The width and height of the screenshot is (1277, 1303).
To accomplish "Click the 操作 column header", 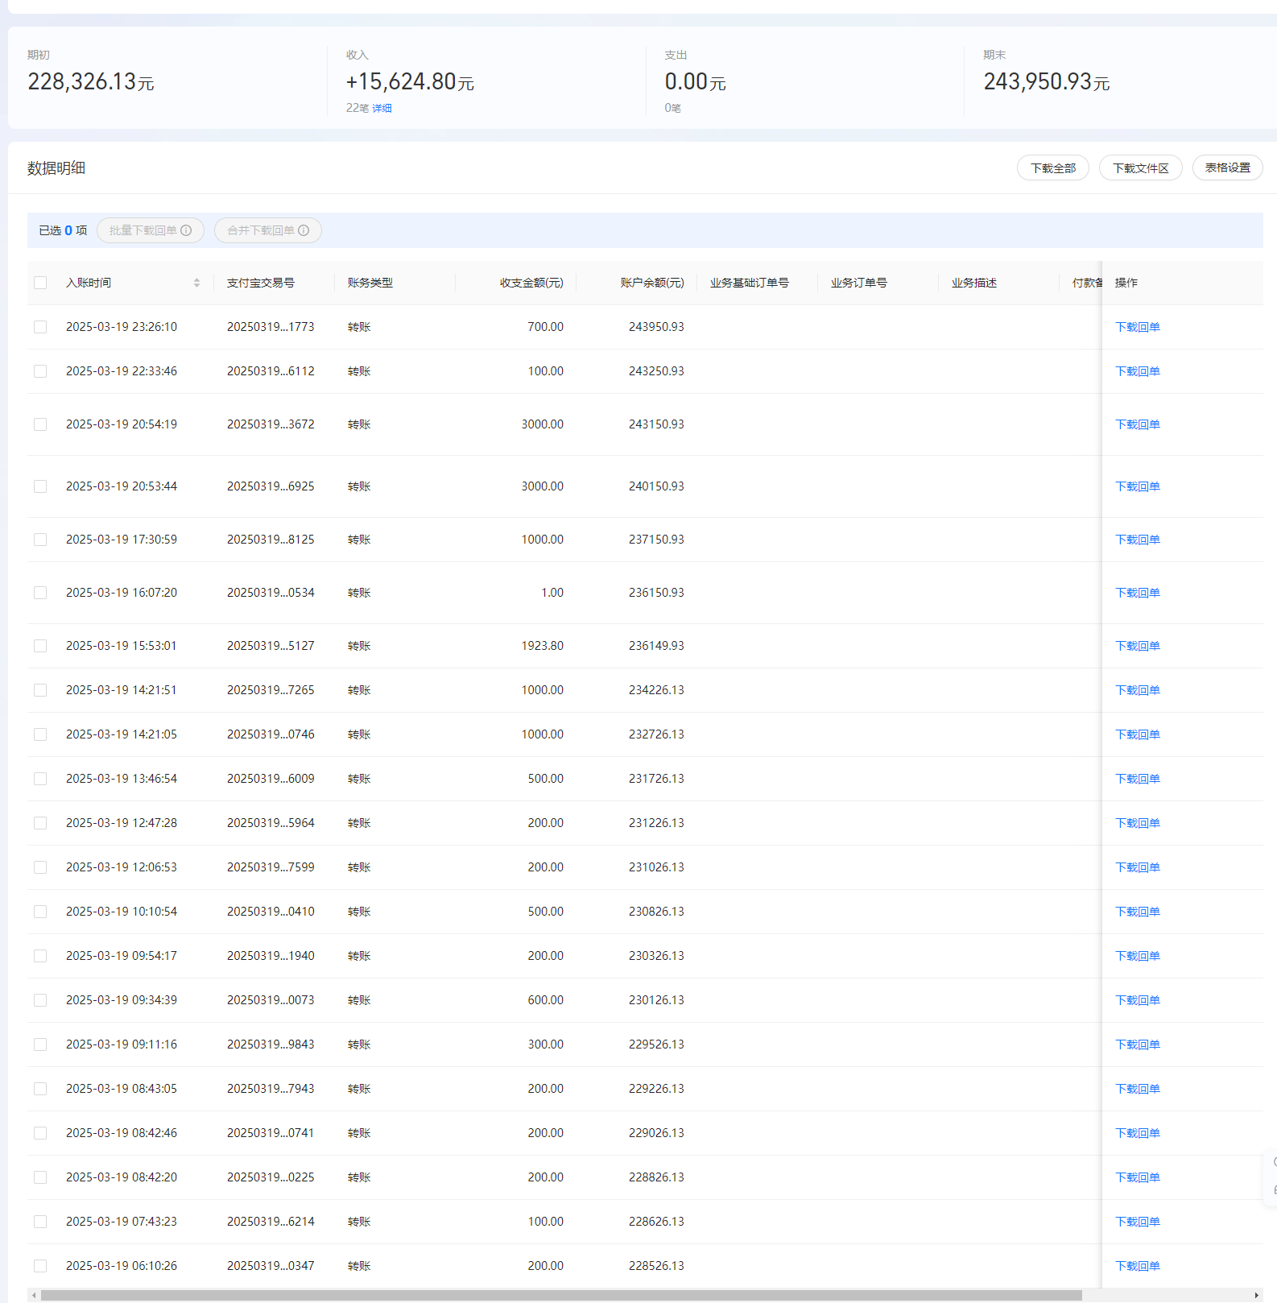I will point(1126,283).
